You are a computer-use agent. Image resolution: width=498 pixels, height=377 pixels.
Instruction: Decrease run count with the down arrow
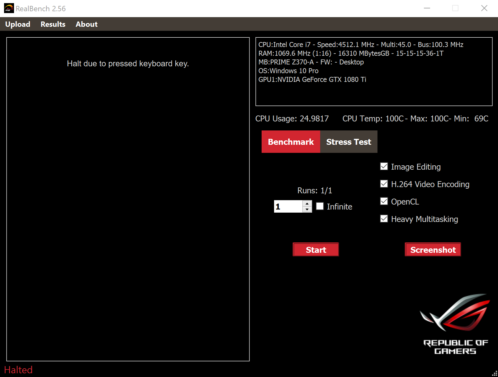pyautogui.click(x=307, y=209)
